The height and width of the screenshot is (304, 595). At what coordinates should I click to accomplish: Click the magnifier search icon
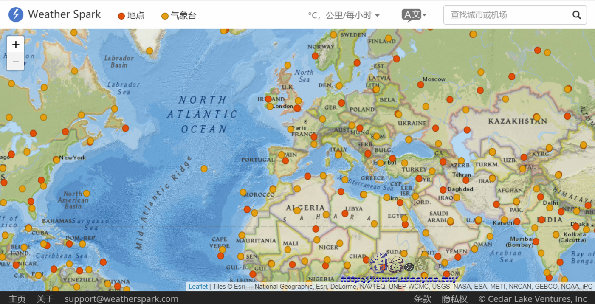[x=576, y=14]
